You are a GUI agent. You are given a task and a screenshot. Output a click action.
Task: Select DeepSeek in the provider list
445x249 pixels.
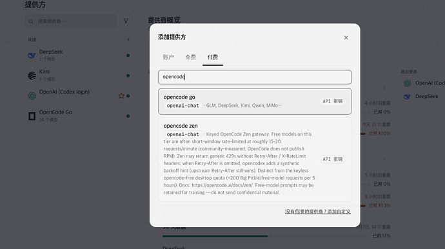point(78,55)
